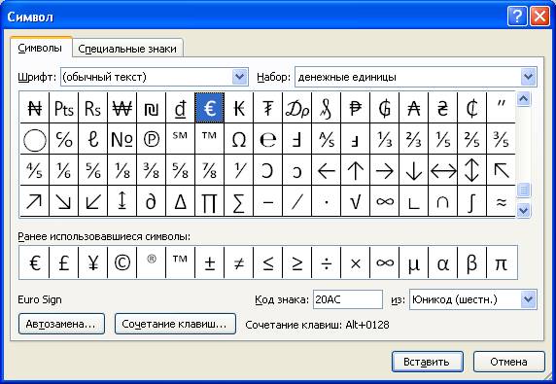Choose the copyright © recently used symbol
The width and height of the screenshot is (556, 384).
click(x=122, y=262)
